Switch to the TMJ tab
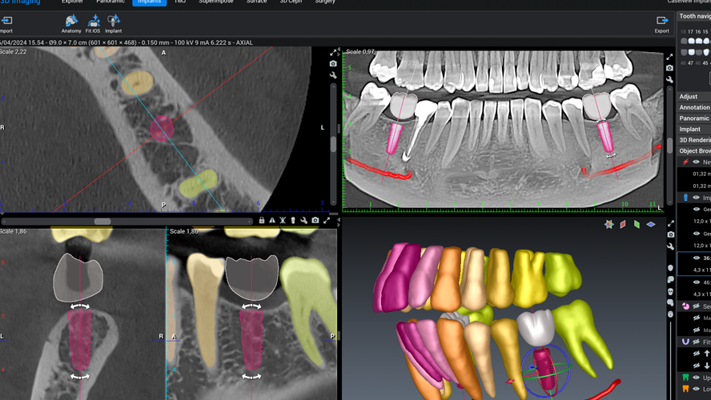Screen dimensions: 711x400 (180, 2)
